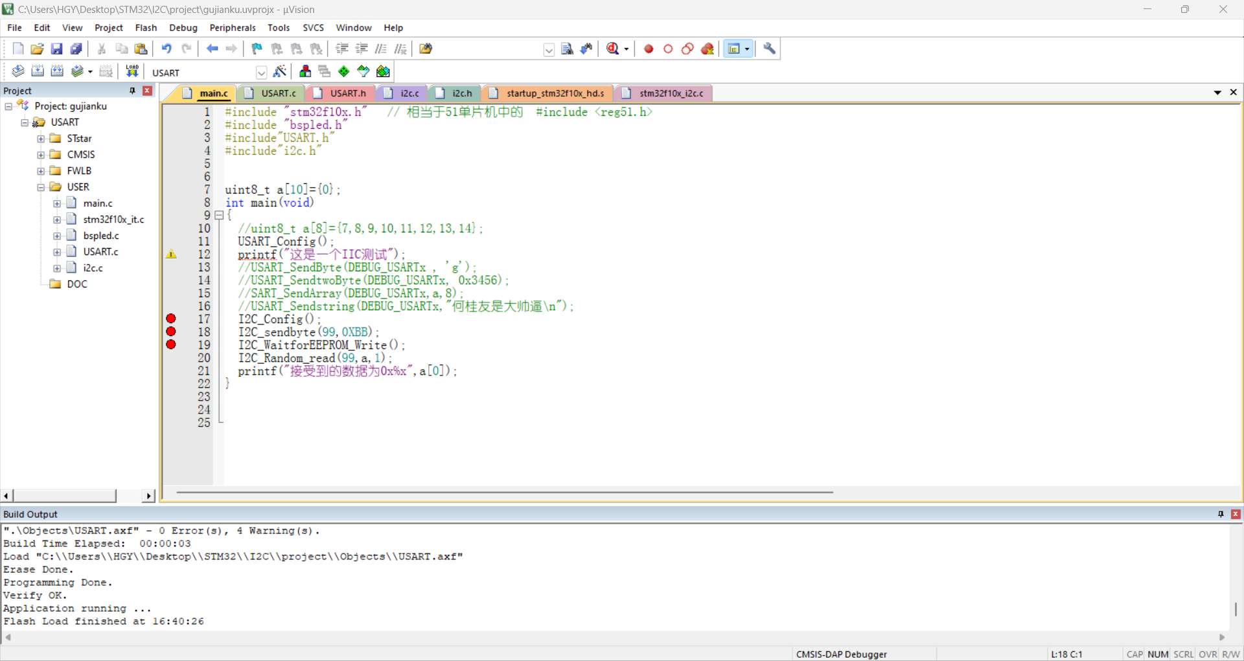
Task: Open the find text combo box dropdown
Action: 549,50
